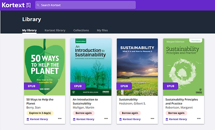Click author text Robertson, Margaret
This screenshot has height=130, width=215.
pos(179,108)
